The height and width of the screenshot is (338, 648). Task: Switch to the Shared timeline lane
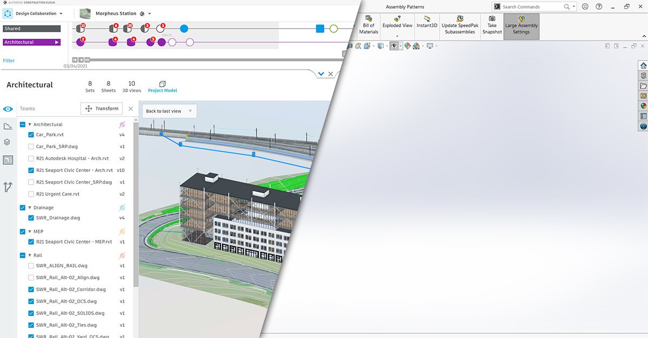tap(31, 27)
